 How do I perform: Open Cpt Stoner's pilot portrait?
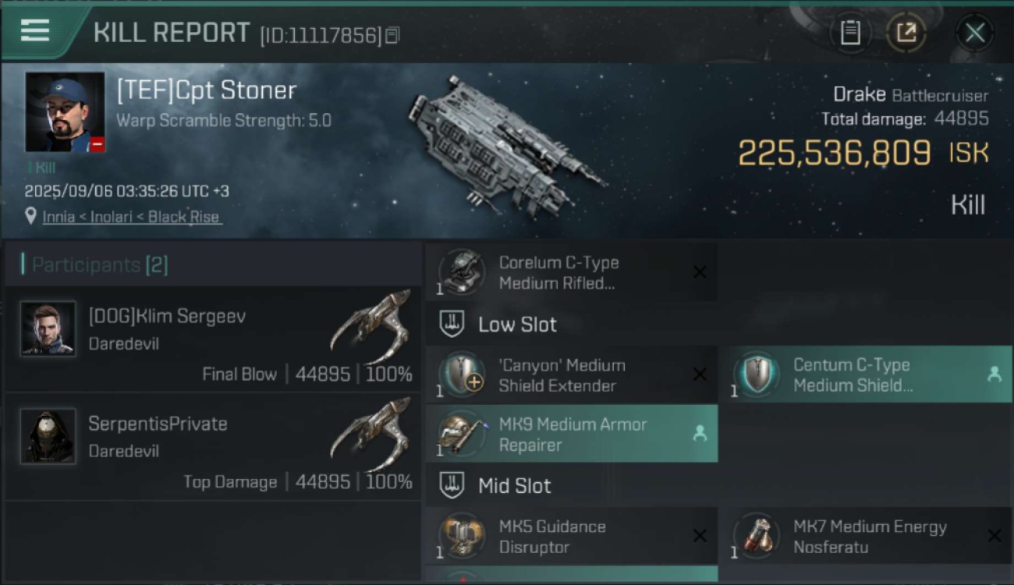tap(65, 112)
